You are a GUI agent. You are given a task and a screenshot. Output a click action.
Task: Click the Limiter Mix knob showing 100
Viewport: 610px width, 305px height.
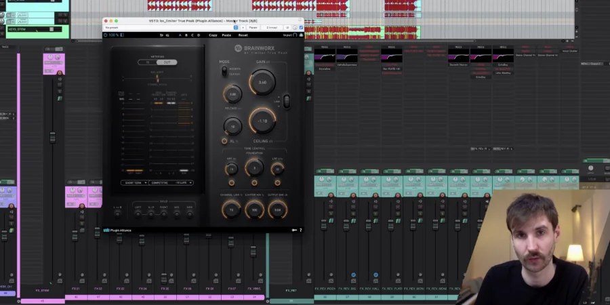click(254, 210)
